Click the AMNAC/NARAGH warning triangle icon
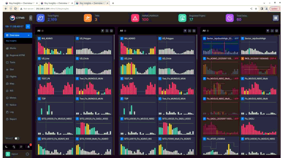Image resolution: width=285 pixels, height=158 pixels. pyautogui.click(x=135, y=18)
